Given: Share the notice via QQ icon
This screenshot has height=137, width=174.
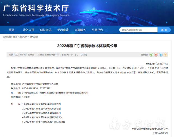Looking at the screenshot, I should (161, 55).
